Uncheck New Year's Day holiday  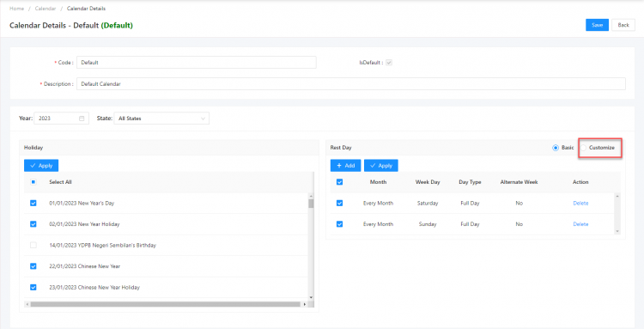33,203
